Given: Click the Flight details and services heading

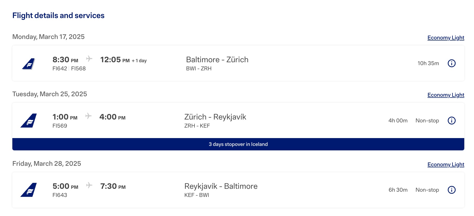Looking at the screenshot, I should (x=58, y=15).
